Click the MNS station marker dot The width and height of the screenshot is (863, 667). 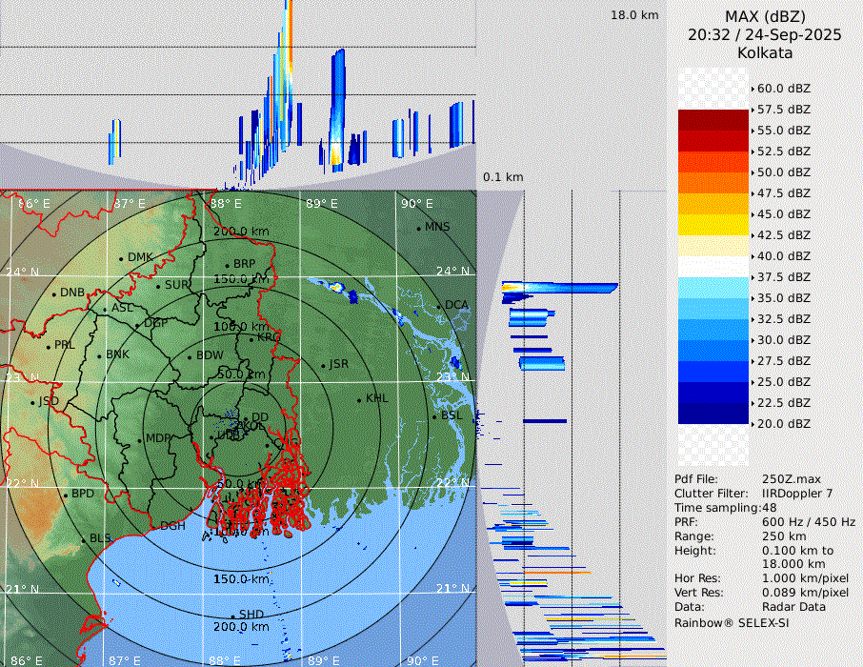[418, 228]
